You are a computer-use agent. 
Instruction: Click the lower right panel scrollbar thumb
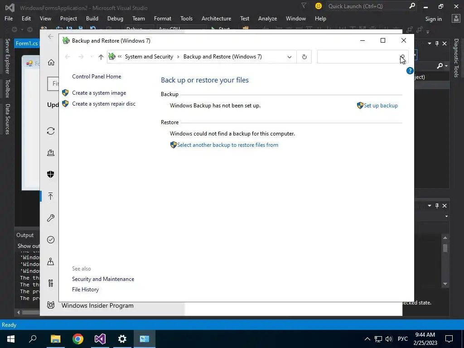pos(445,248)
